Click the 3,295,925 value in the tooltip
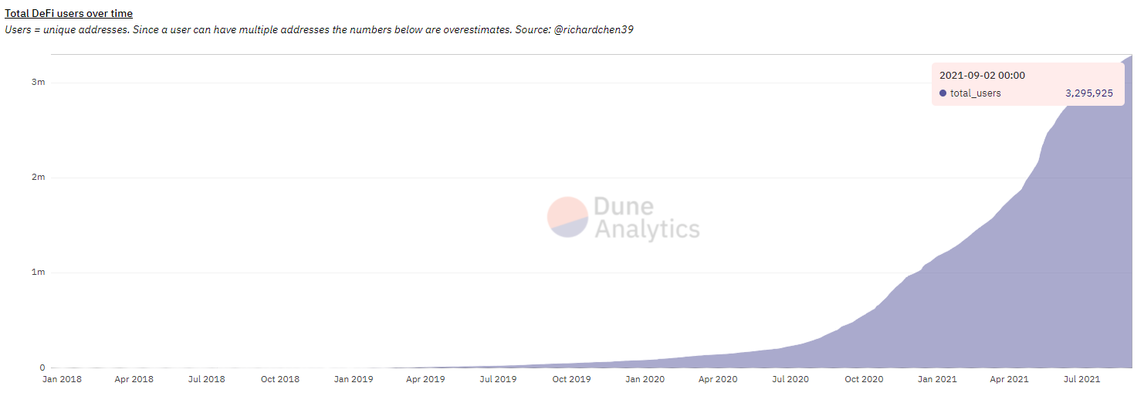 coord(1088,93)
